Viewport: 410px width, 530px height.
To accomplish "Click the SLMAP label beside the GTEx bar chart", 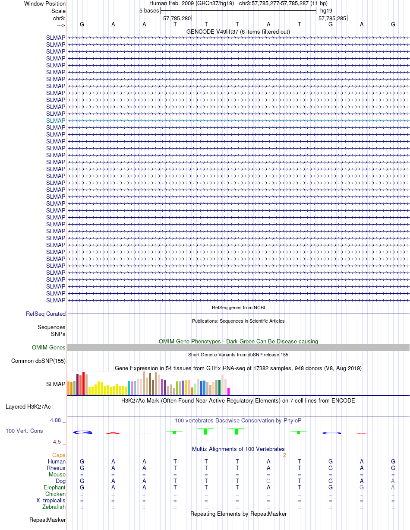I will coord(56,384).
